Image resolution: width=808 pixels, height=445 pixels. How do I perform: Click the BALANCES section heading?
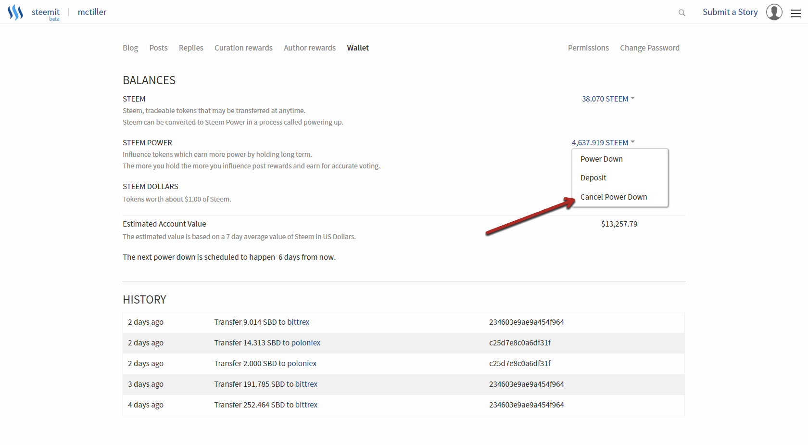pos(149,80)
